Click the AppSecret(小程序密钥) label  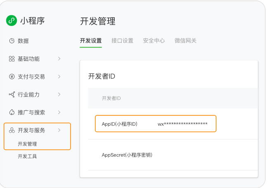[127, 155]
